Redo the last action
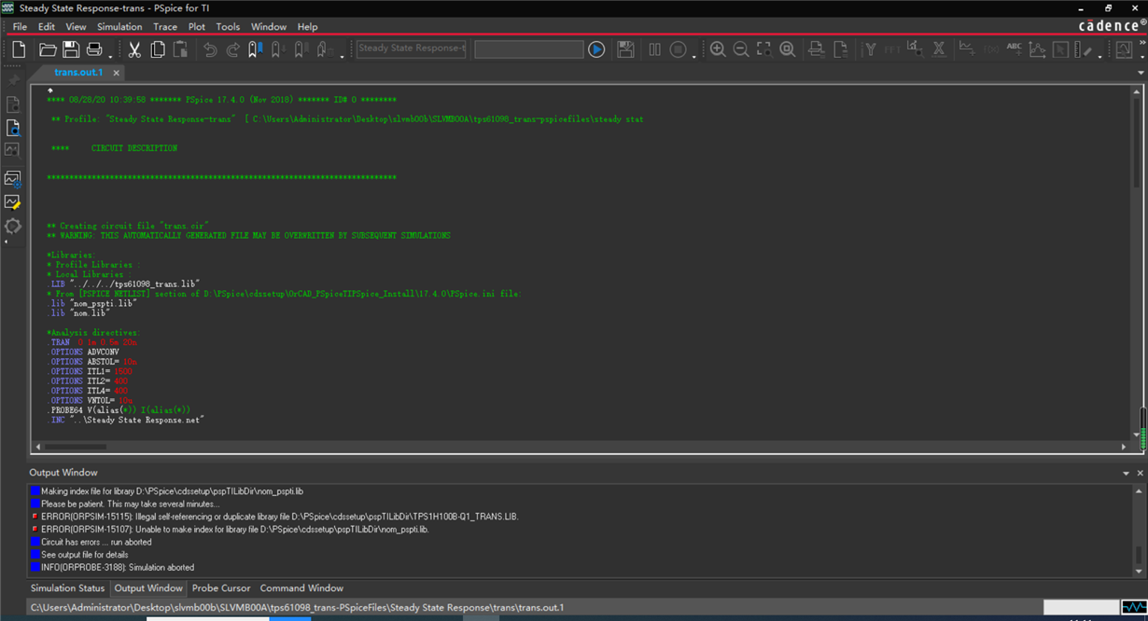This screenshot has width=1148, height=621. pos(233,49)
